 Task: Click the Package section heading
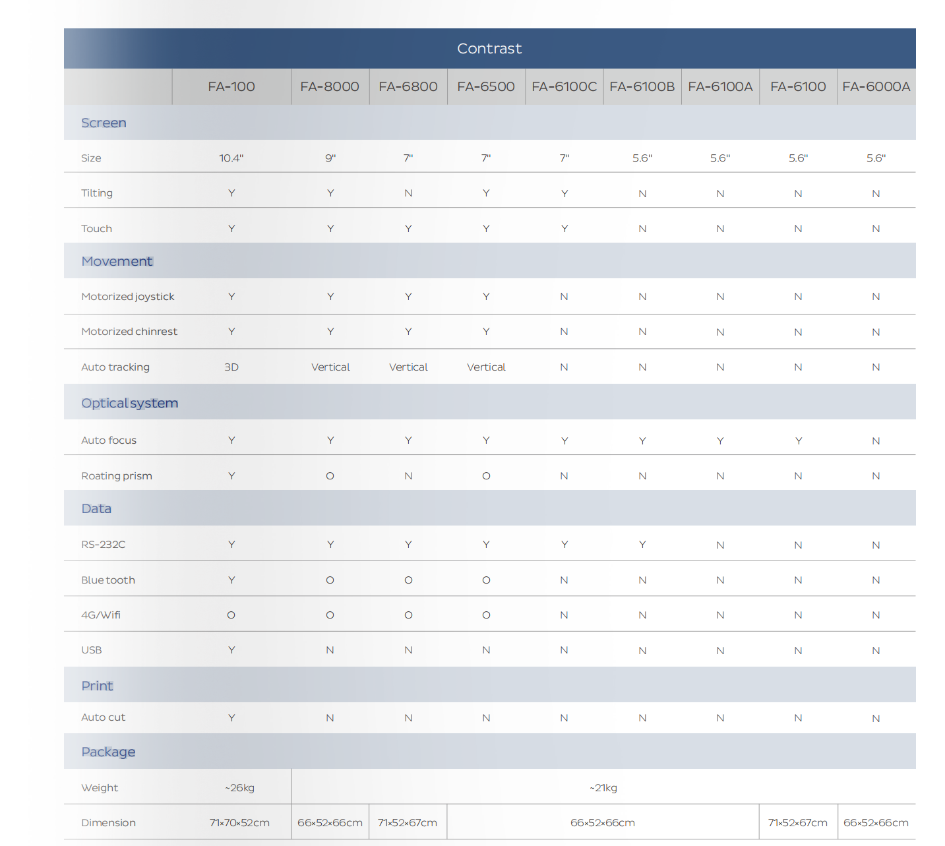tap(108, 752)
